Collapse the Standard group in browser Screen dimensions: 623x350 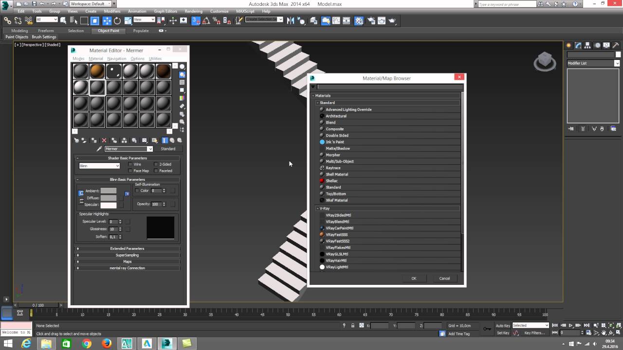pyautogui.click(x=317, y=103)
